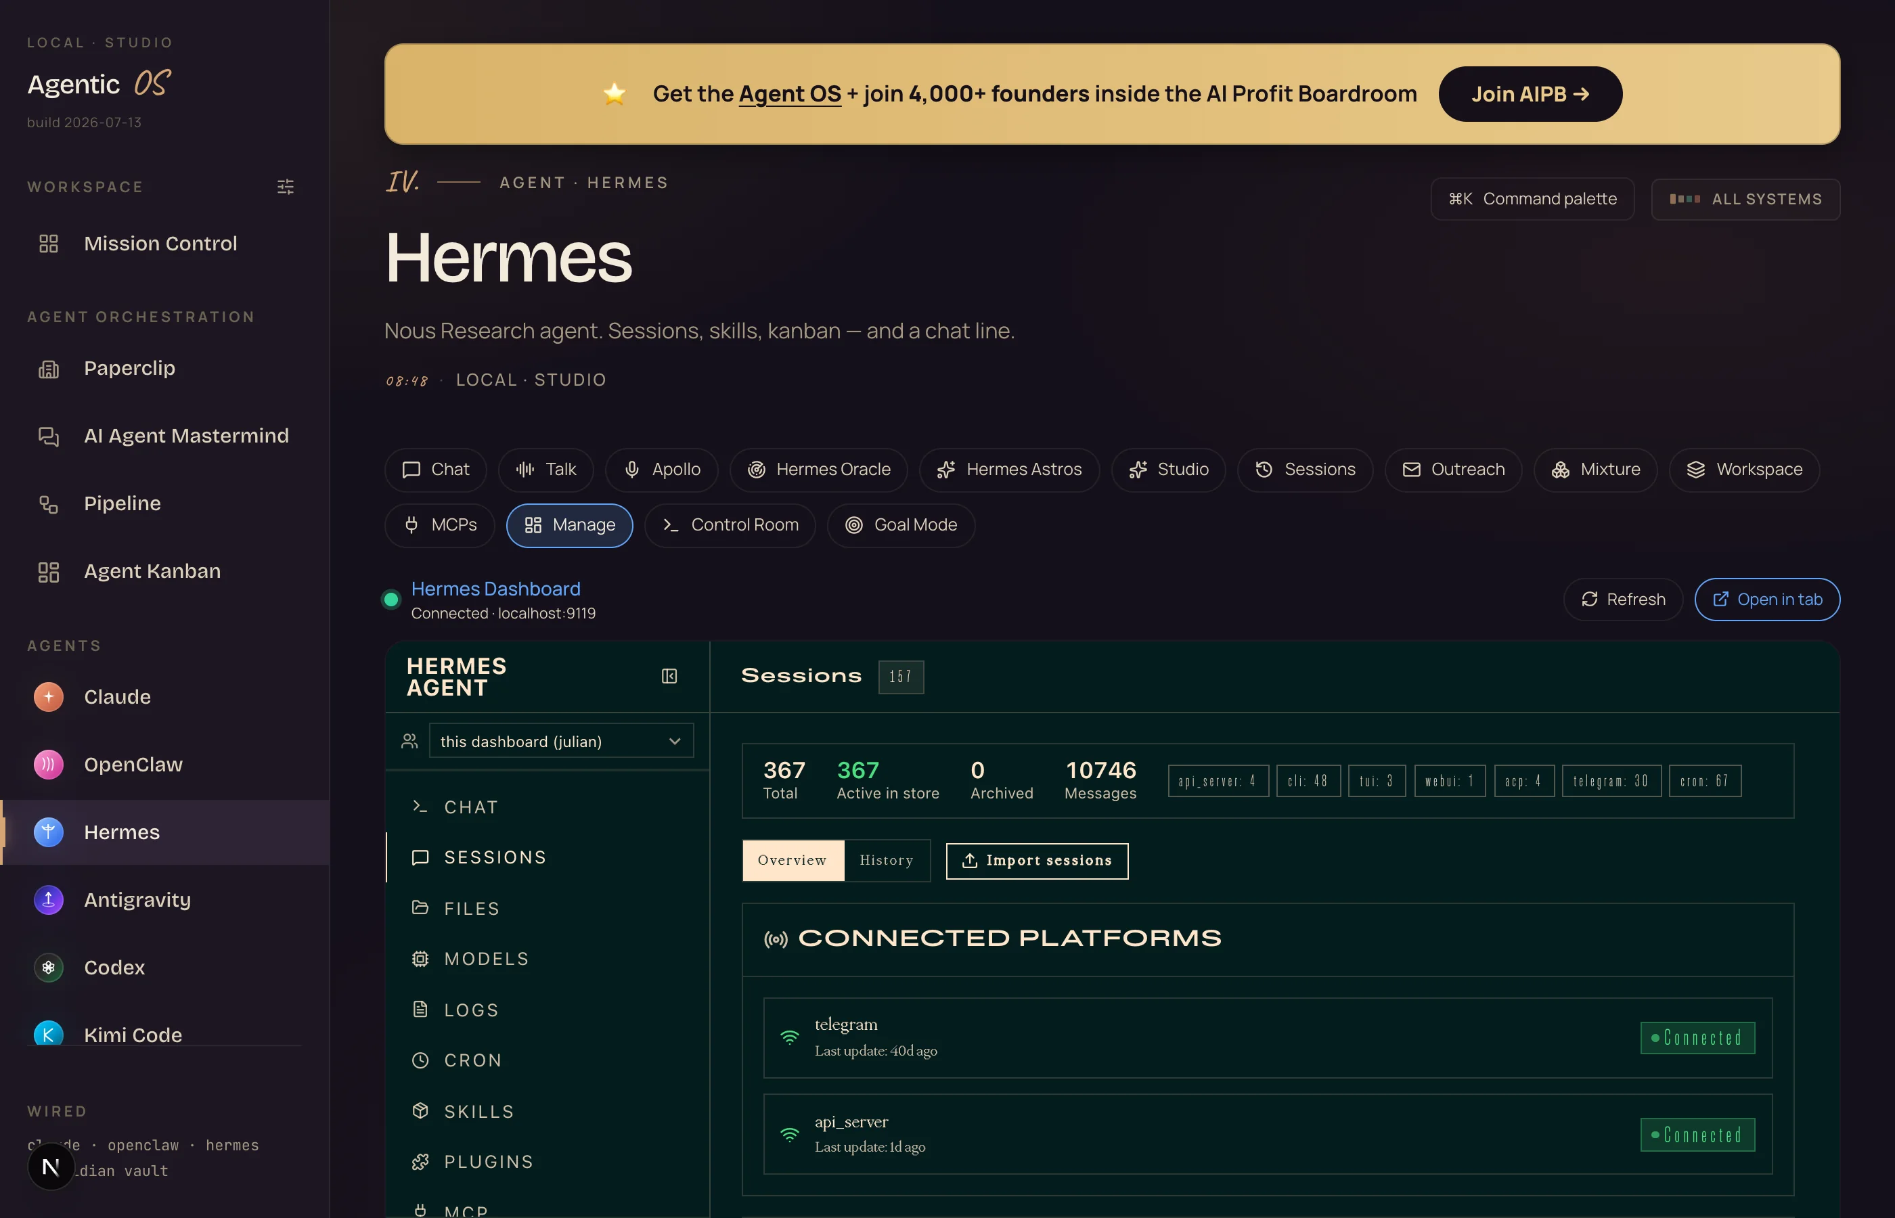The height and width of the screenshot is (1218, 1895).
Task: Click the 'cron: 67' source tag
Action: coord(1704,782)
